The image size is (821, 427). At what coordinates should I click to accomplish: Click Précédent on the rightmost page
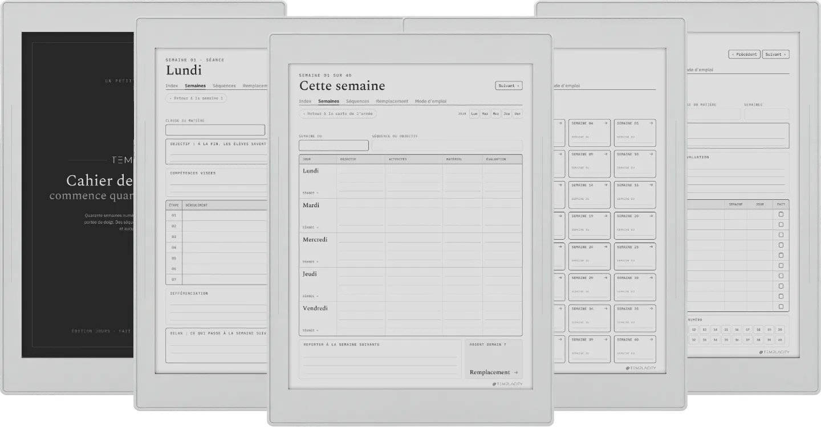[x=744, y=54]
